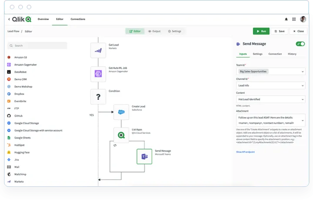The height and width of the screenshot is (200, 313).
Task: Click the user profile avatar
Action: click(303, 19)
